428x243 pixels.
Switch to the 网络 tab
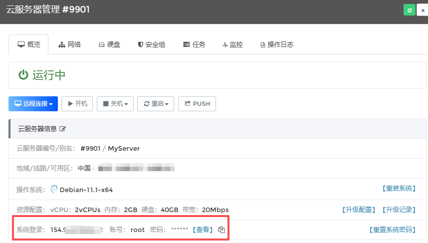tap(70, 44)
